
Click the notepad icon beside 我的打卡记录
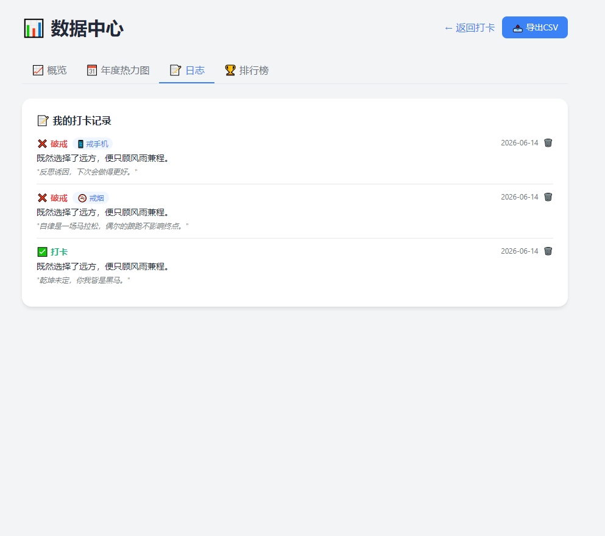[43, 120]
